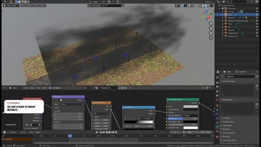Toggle Collection visibility eye
This screenshot has height=147, width=261.
click(257, 8)
